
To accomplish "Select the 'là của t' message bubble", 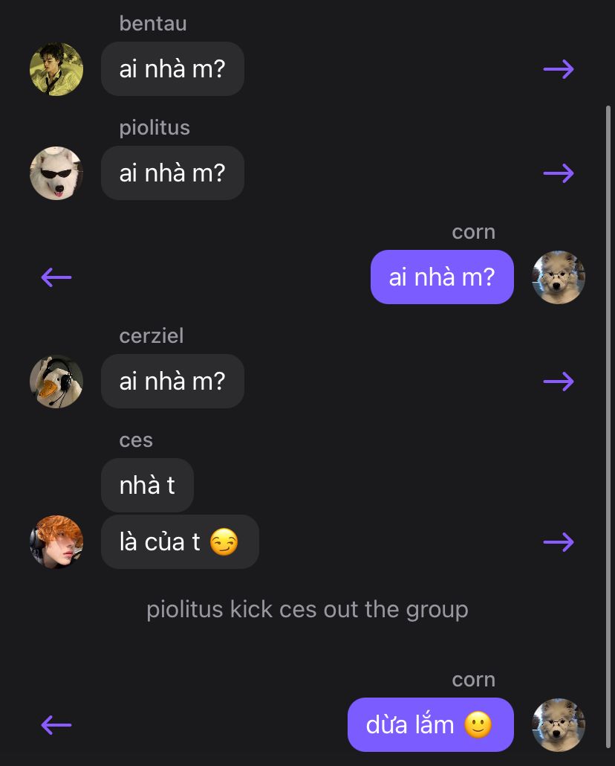I will (x=180, y=542).
